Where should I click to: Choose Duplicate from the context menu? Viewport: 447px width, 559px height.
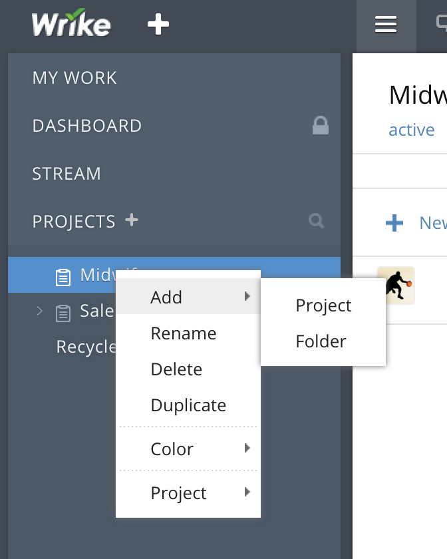coord(188,405)
